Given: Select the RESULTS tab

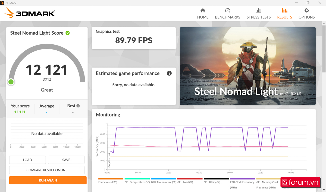Looking at the screenshot, I should click(284, 14).
